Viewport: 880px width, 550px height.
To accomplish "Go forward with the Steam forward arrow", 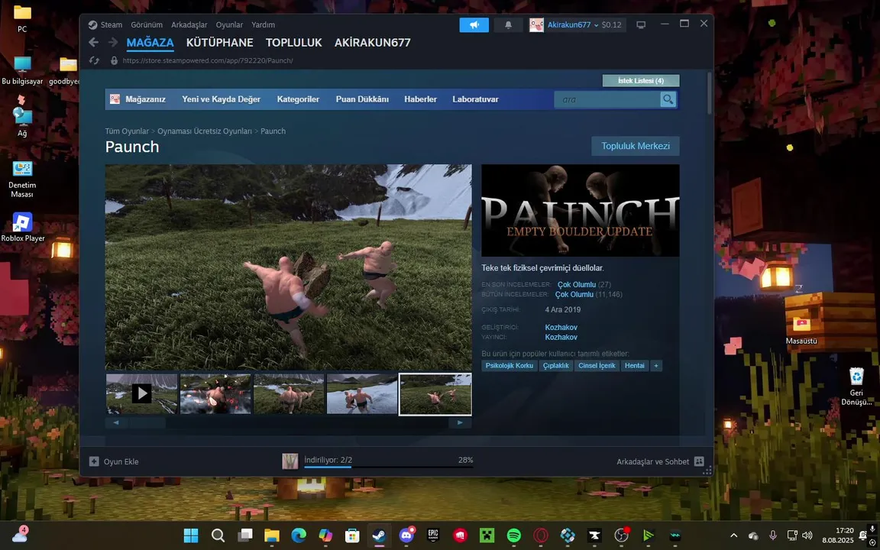I will coord(113,43).
